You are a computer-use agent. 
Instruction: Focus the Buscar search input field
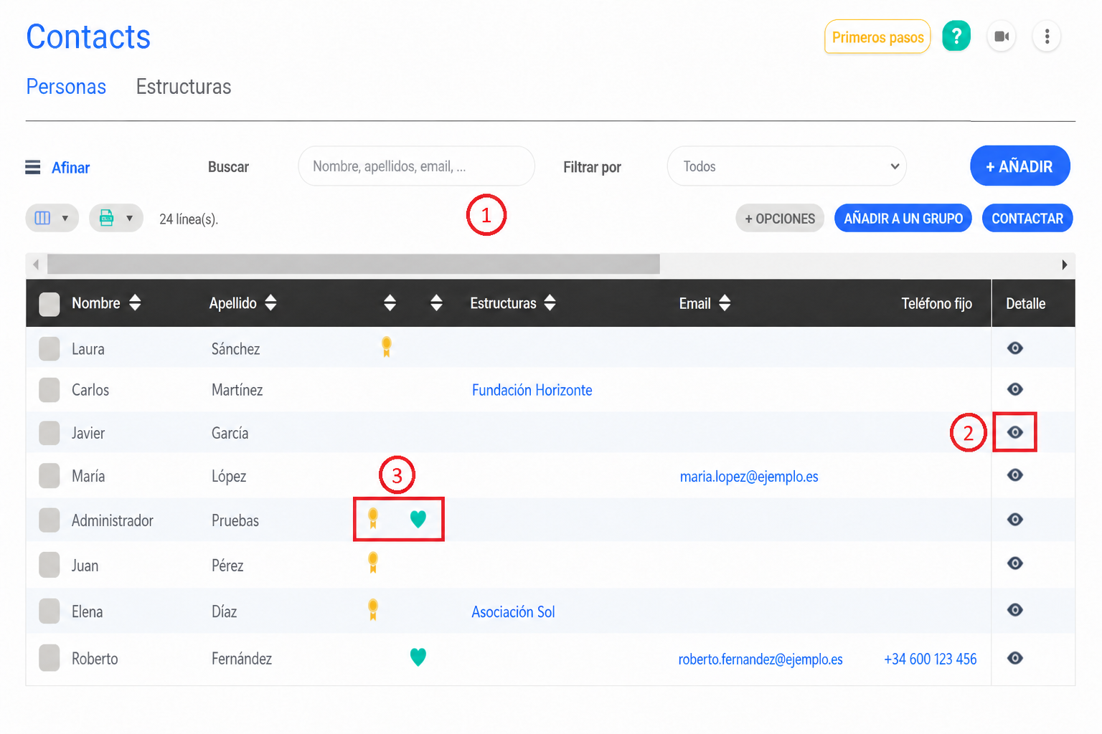[416, 166]
